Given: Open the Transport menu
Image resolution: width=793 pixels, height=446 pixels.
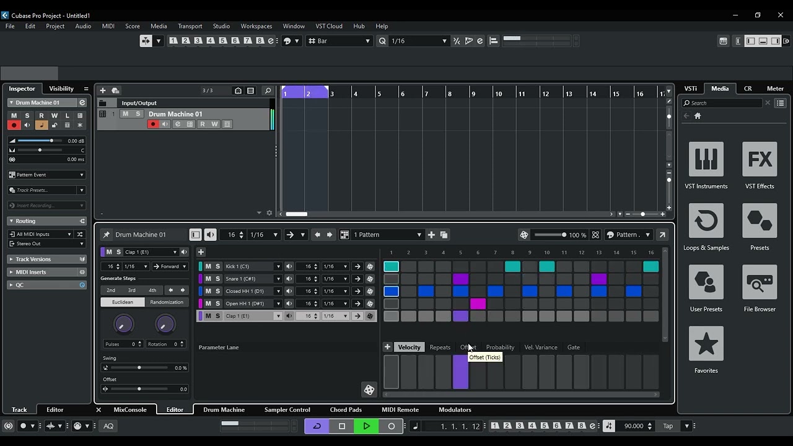Looking at the screenshot, I should pyautogui.click(x=190, y=26).
